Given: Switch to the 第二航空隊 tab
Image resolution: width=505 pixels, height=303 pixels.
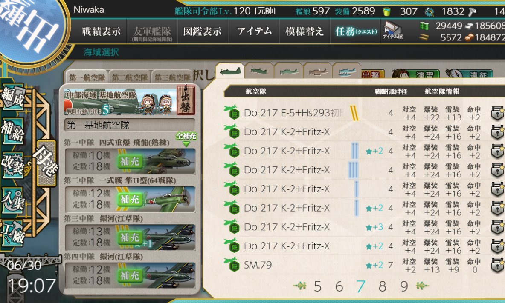Looking at the screenshot, I should (130, 77).
